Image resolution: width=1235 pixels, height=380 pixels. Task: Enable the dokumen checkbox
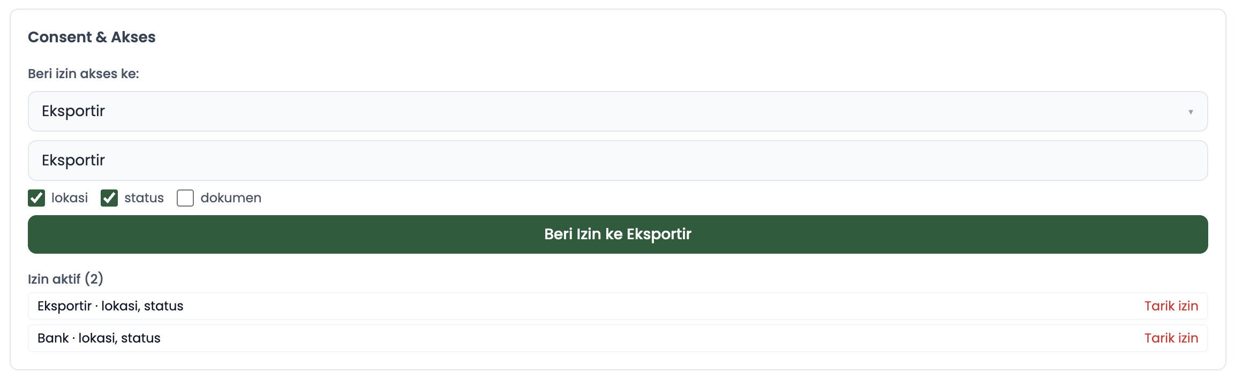[x=185, y=198]
